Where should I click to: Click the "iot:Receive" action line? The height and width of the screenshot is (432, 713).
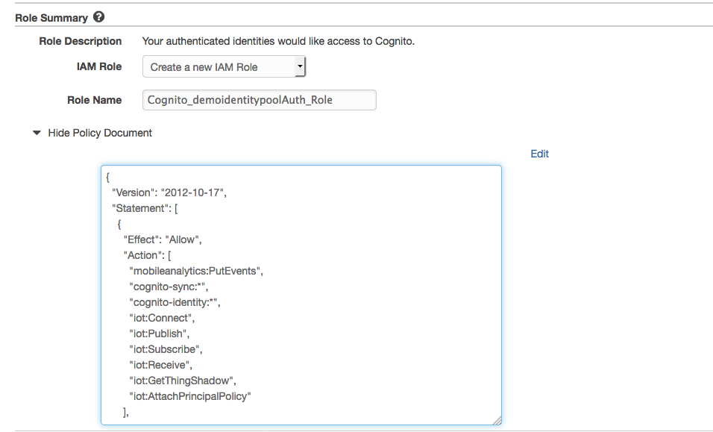[x=160, y=365]
